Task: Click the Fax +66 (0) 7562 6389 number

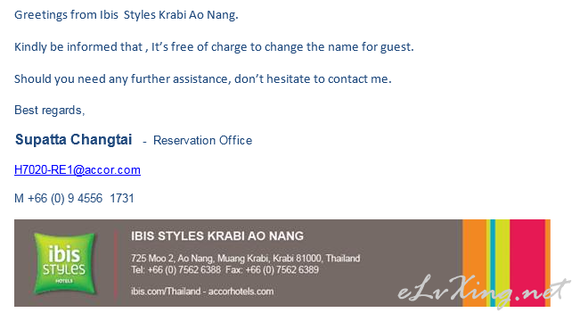Action: pyautogui.click(x=272, y=269)
